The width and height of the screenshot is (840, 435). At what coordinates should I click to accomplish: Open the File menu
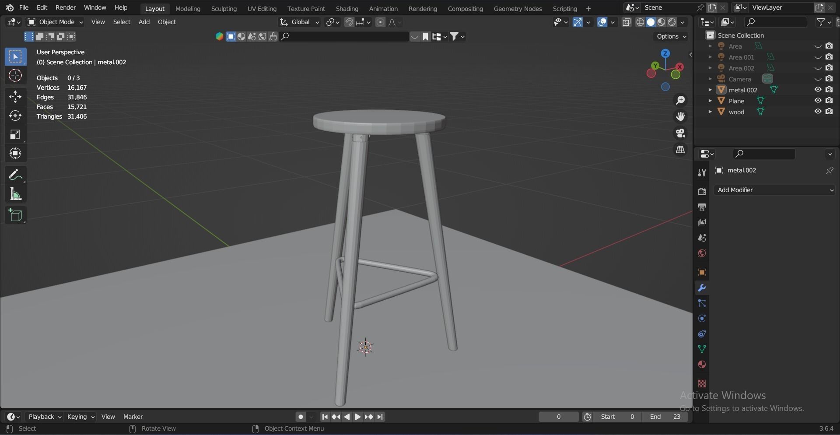click(x=24, y=8)
